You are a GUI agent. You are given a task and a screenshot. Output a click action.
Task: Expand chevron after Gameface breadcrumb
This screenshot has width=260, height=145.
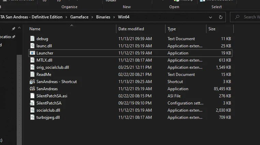click(x=92, y=17)
